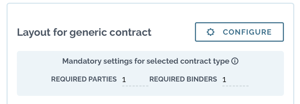
Task: Select the value 1 in Required Binders
Action: point(224,80)
